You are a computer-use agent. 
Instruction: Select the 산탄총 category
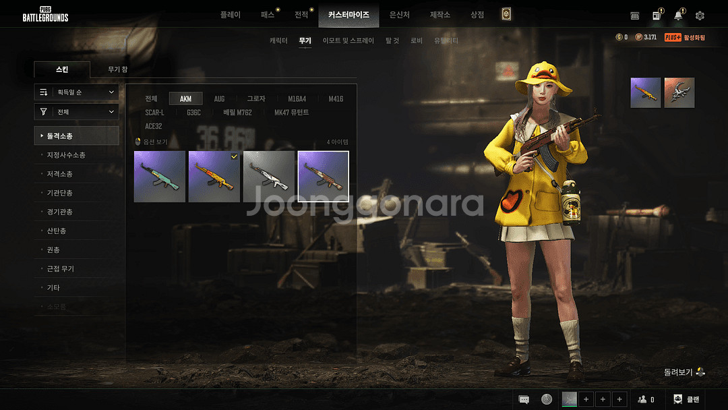(77, 231)
